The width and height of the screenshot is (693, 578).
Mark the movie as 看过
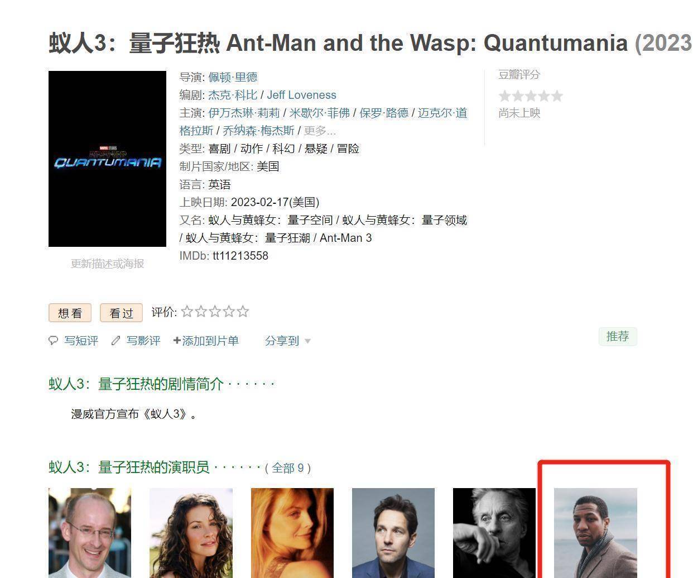tap(121, 313)
